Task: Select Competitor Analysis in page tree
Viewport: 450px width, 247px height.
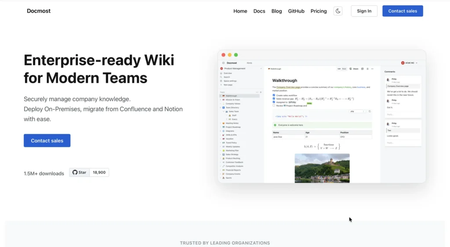Action: point(235,166)
